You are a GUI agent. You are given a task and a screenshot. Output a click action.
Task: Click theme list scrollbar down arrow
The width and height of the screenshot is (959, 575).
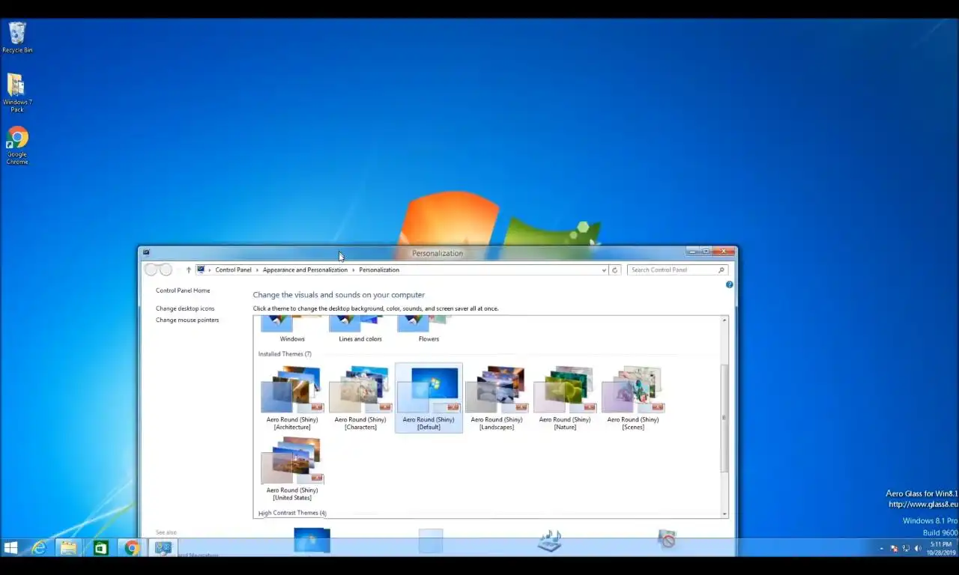pos(724,514)
